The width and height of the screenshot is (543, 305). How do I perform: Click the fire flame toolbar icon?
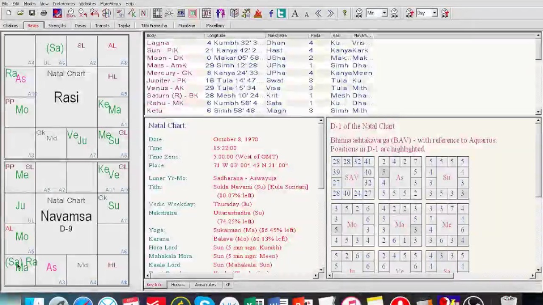258,13
